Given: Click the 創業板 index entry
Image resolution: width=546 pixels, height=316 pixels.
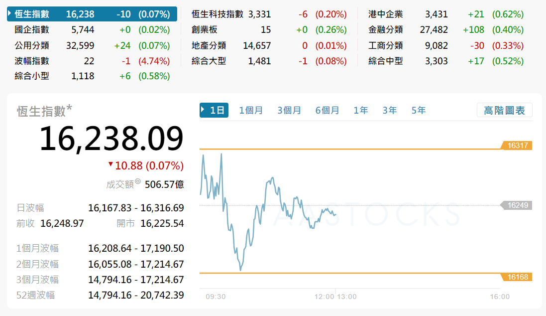Looking at the screenshot, I should point(205,30).
